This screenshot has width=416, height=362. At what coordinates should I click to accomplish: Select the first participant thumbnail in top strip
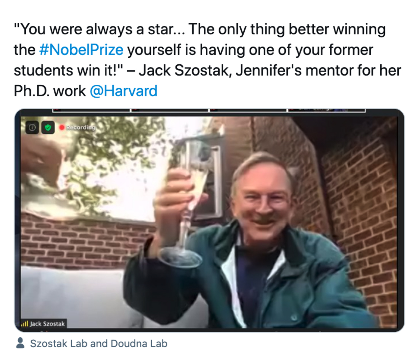[91, 110]
